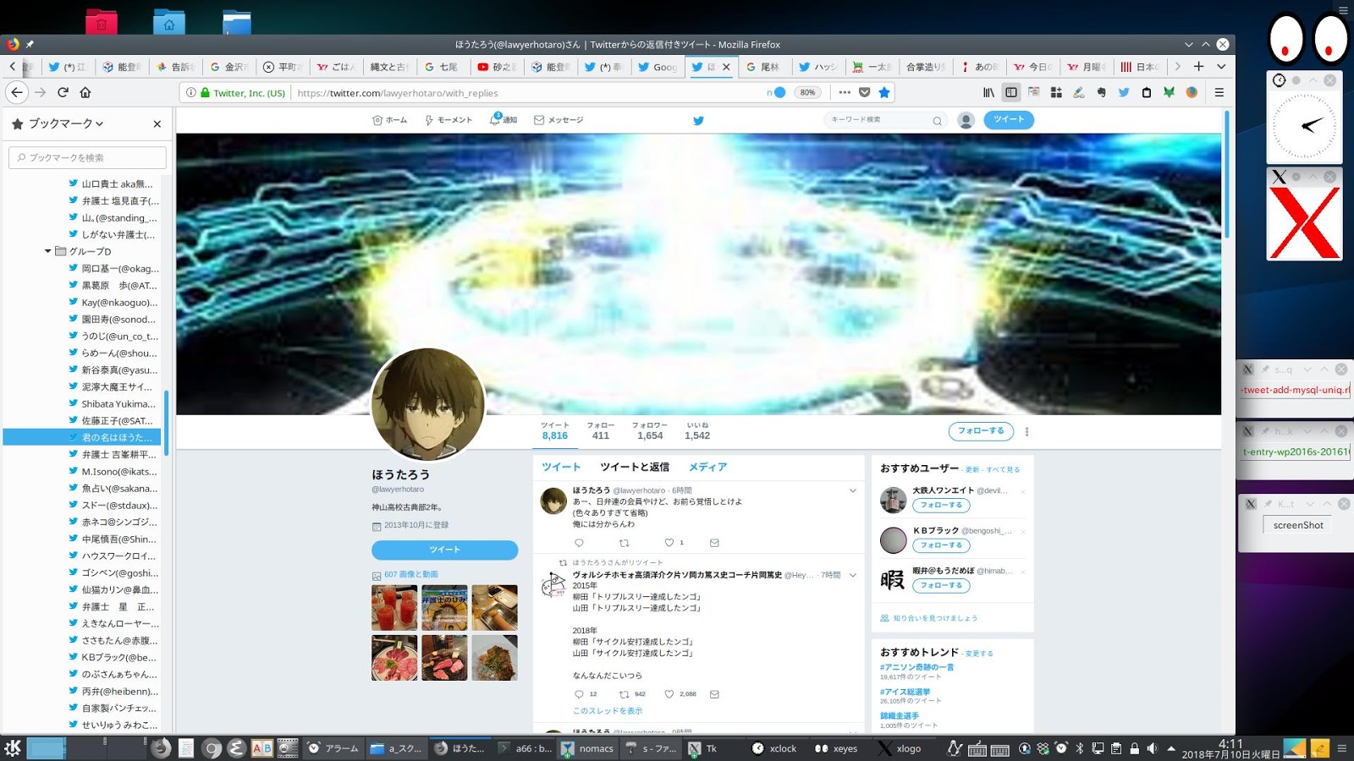Follow KBブラック suggested user
The image size is (1354, 761).
tap(941, 545)
